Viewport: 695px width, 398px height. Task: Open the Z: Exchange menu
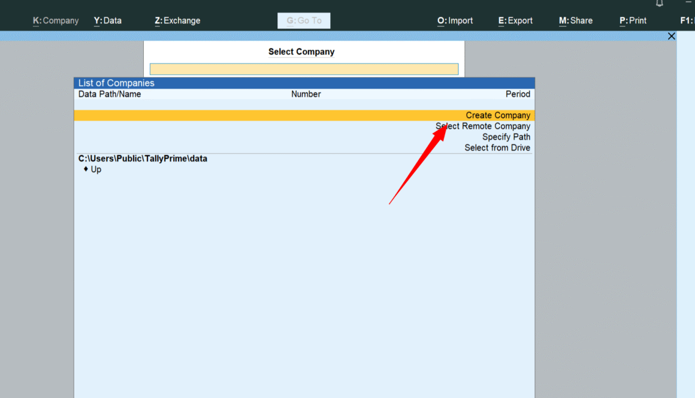(177, 20)
